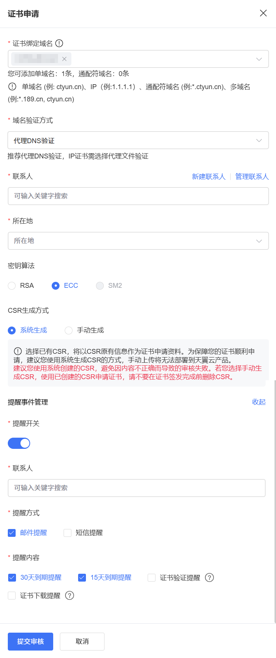This screenshot has width=276, height=658.
Task: Open 管理联系人 link
Action: 252,176
